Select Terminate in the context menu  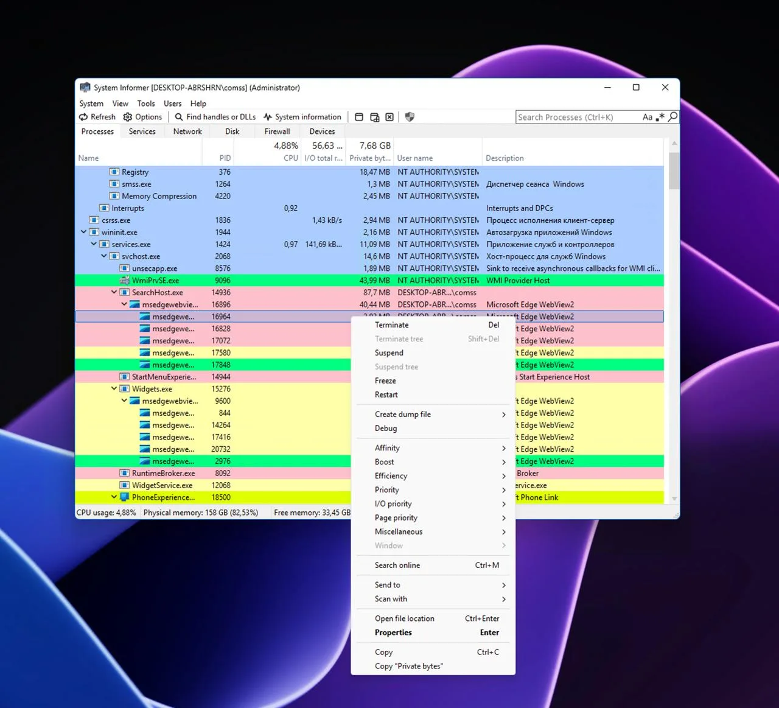pyautogui.click(x=433, y=325)
